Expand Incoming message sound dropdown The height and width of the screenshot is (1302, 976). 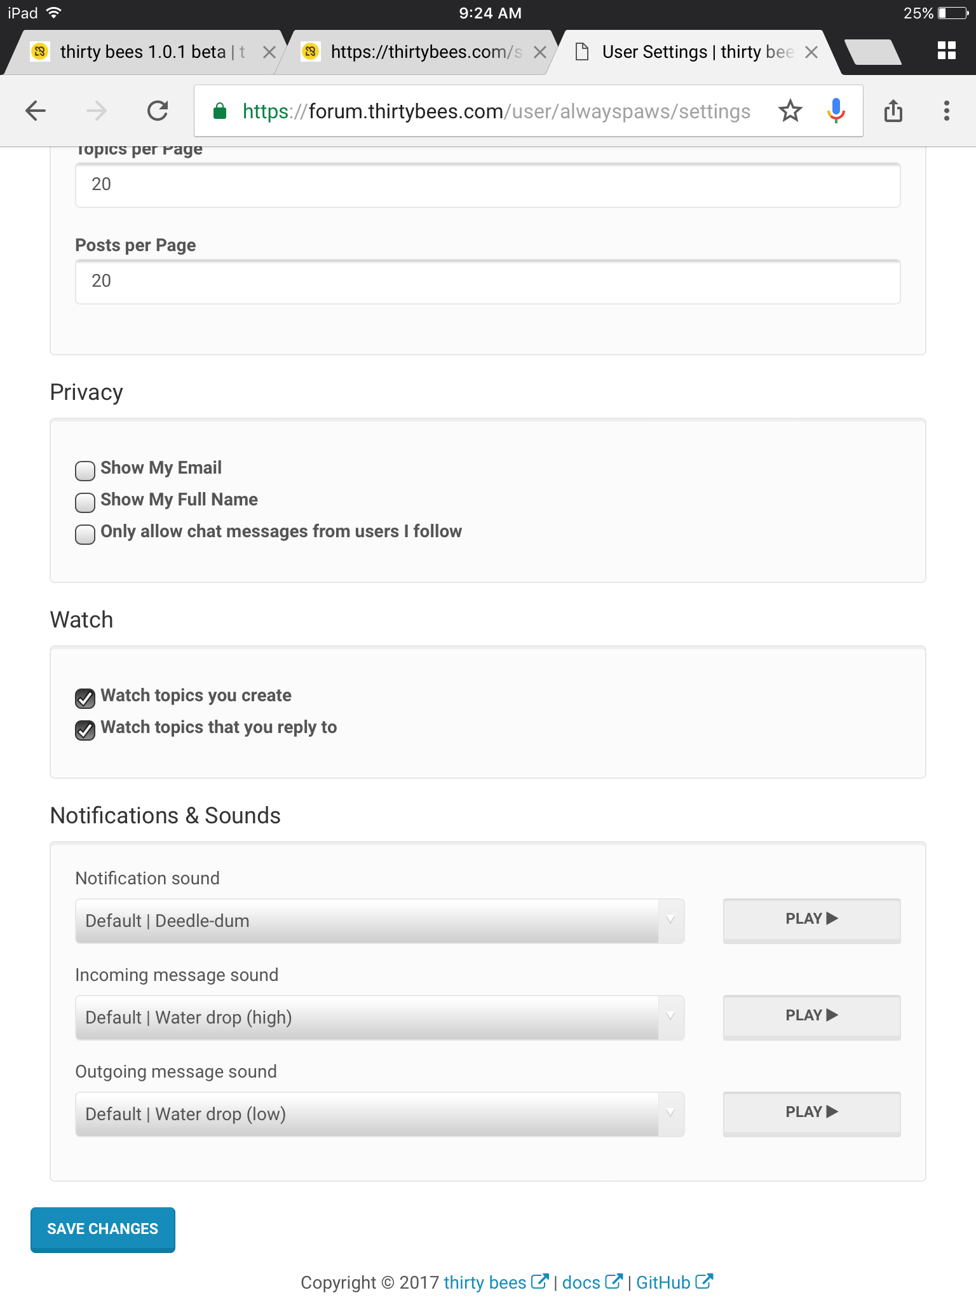pyautogui.click(x=379, y=1017)
